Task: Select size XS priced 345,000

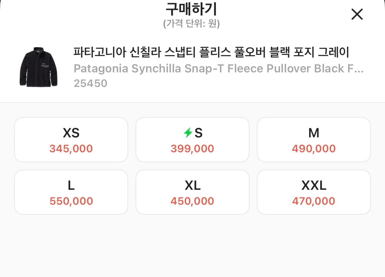Action: tap(71, 140)
